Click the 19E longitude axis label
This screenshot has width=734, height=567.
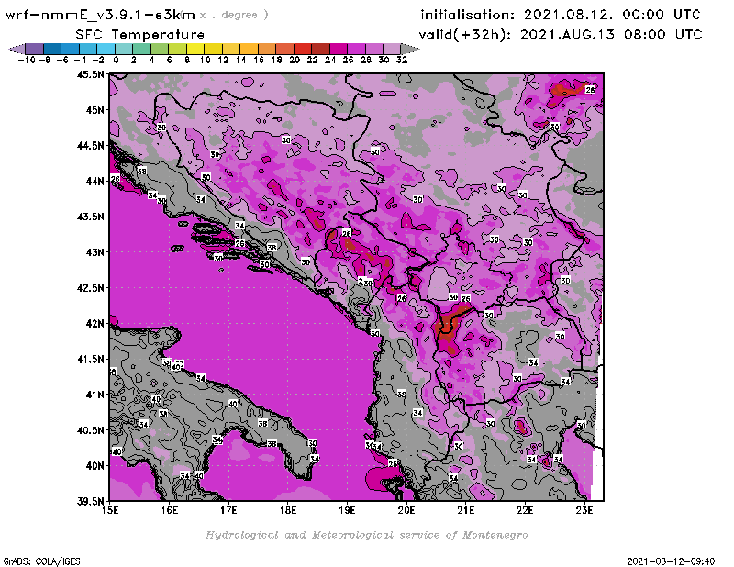click(348, 510)
